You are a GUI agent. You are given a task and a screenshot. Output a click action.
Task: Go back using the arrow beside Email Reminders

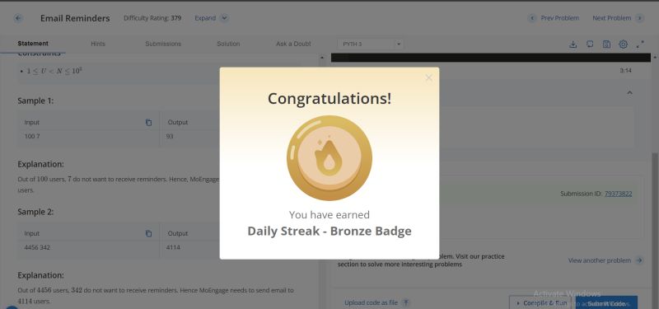(x=18, y=18)
